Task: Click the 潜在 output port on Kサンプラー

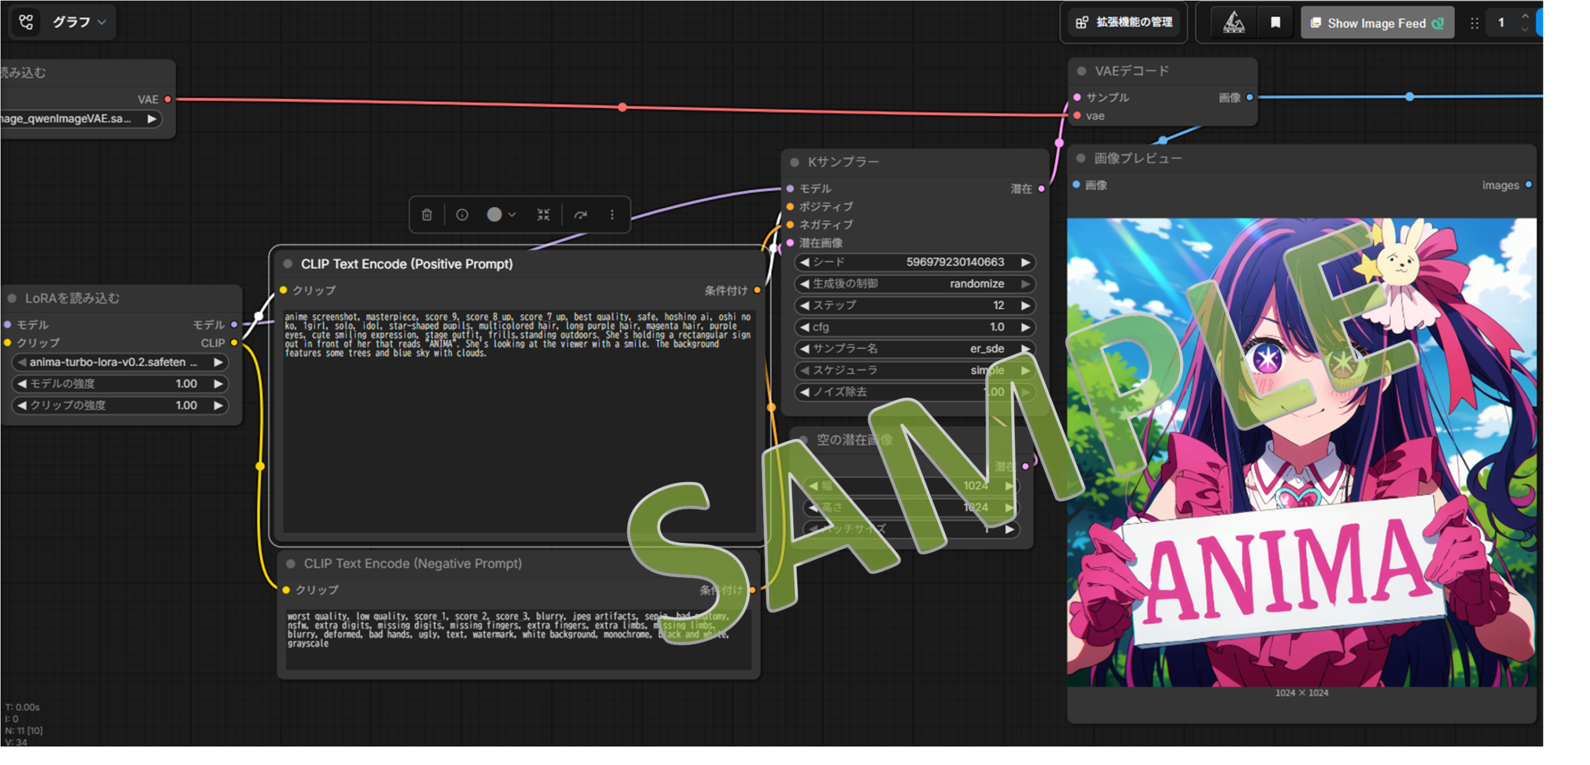Action: 1042,189
